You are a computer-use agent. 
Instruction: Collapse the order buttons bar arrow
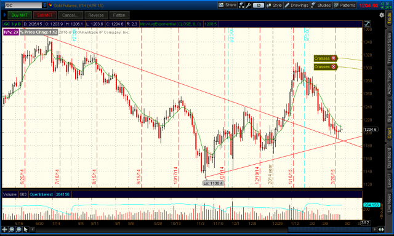pos(4,15)
